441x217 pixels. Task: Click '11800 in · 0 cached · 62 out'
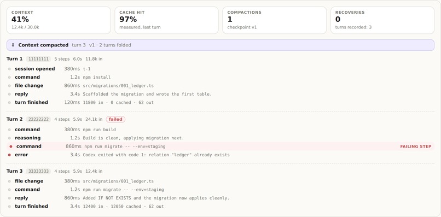[118, 103]
